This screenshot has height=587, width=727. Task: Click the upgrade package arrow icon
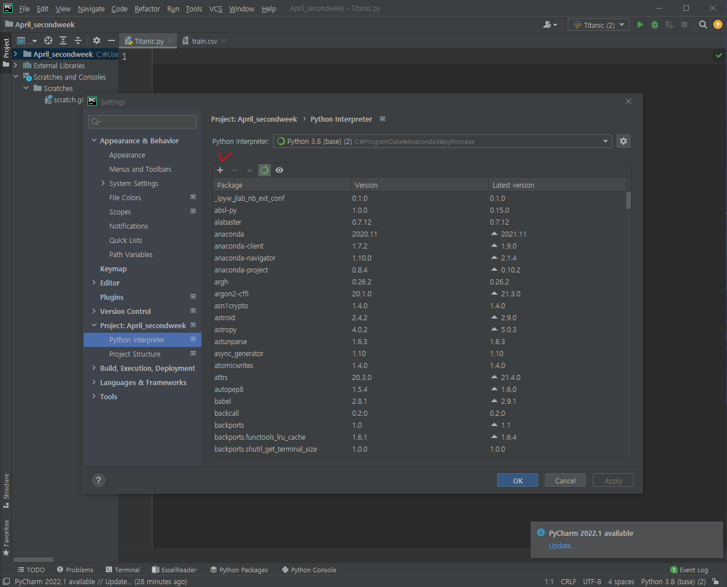tap(250, 170)
